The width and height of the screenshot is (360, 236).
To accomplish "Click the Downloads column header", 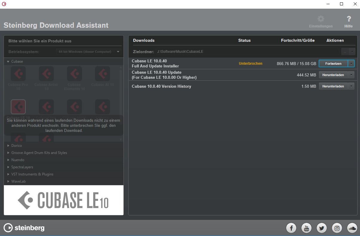I will pyautogui.click(x=144, y=40).
